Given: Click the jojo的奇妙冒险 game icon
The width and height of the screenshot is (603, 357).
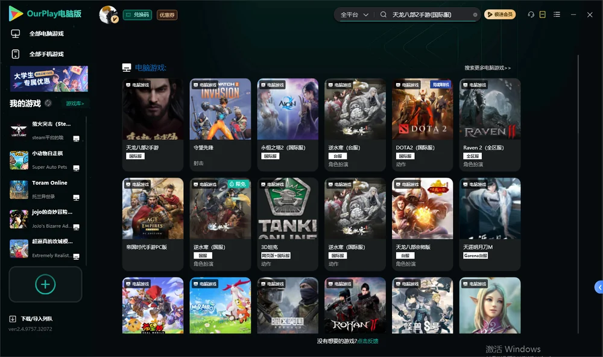Looking at the screenshot, I should coord(19,219).
